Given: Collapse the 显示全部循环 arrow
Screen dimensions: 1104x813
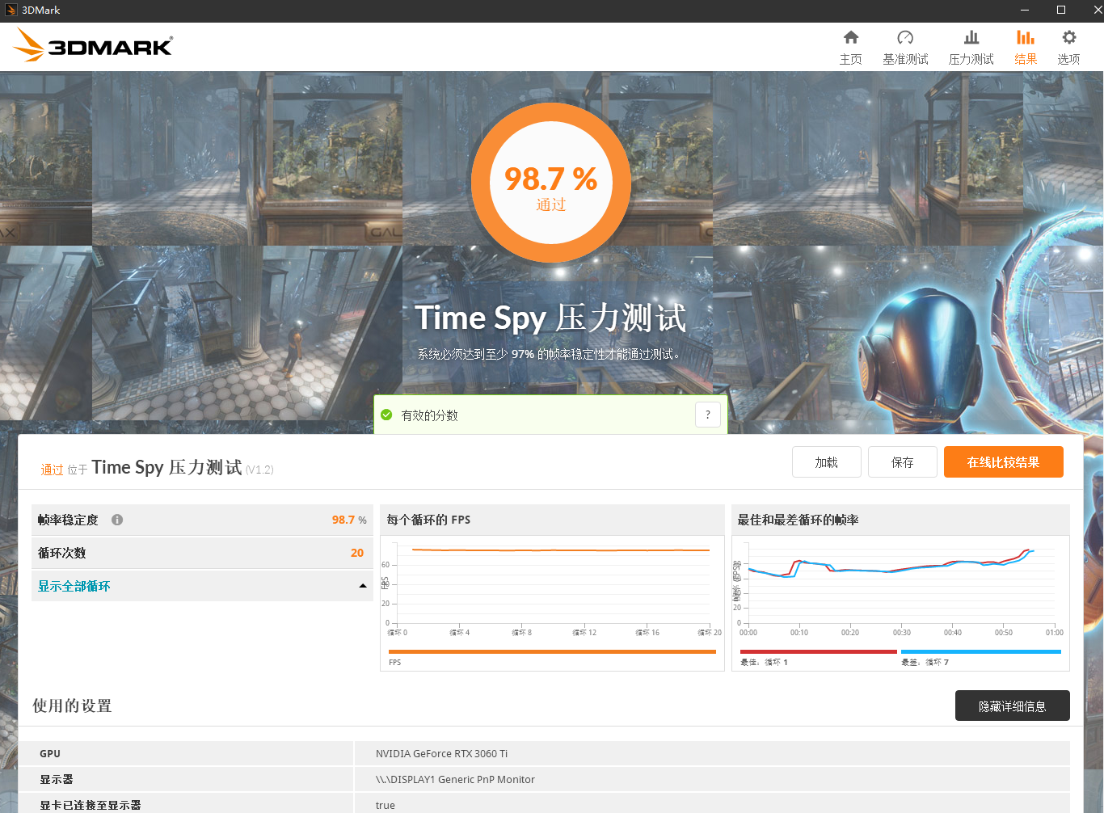Looking at the screenshot, I should pyautogui.click(x=363, y=586).
